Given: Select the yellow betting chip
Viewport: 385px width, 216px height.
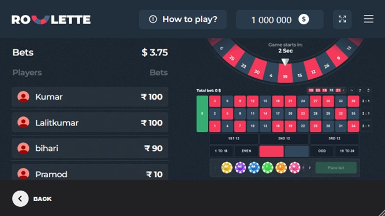Looking at the screenshot, I should click(227, 168).
